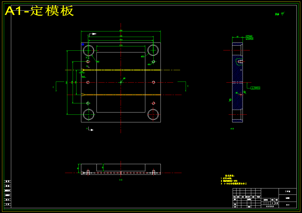This screenshot has height=213, width=302.
Task: Pick the lower-left small screw hole
Action: [88, 103]
